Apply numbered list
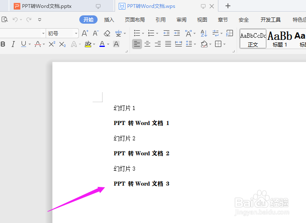The height and width of the screenshot is (223, 306). point(151,33)
